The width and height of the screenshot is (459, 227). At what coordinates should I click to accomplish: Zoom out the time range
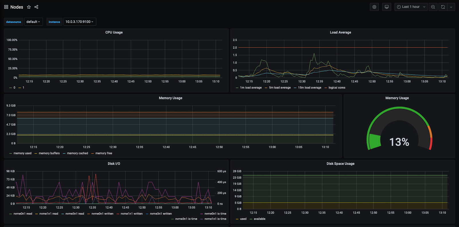pos(433,7)
